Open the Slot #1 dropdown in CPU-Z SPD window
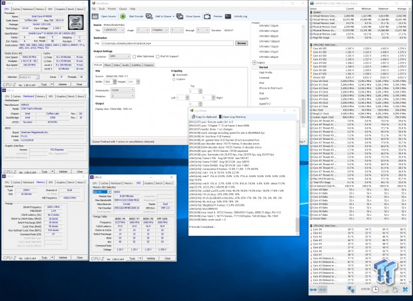413x301 pixels. click(102, 192)
